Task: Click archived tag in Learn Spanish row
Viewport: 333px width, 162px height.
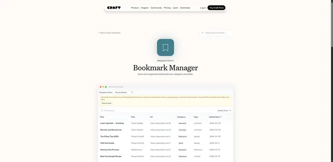Action: 197,123
